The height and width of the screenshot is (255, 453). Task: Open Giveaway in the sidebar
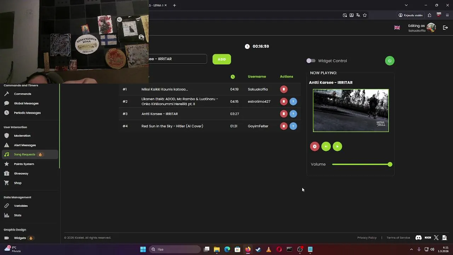pyautogui.click(x=21, y=174)
